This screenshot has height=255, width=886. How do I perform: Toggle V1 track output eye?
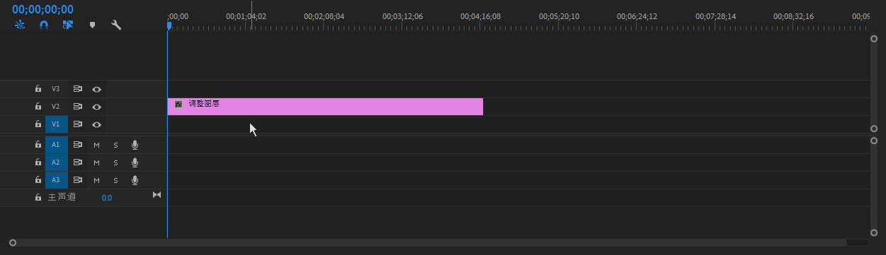(x=97, y=125)
